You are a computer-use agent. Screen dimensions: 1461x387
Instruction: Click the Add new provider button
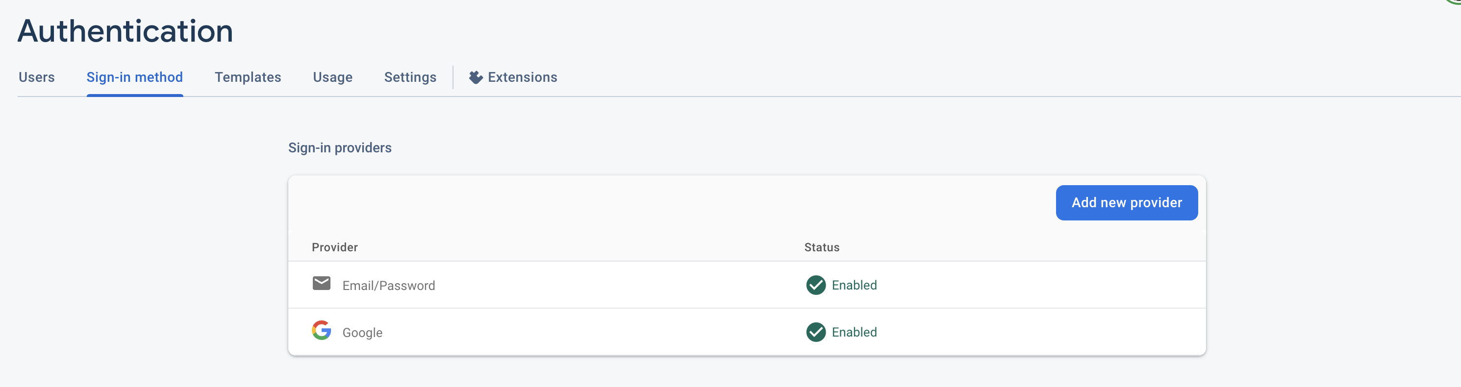[1126, 202]
